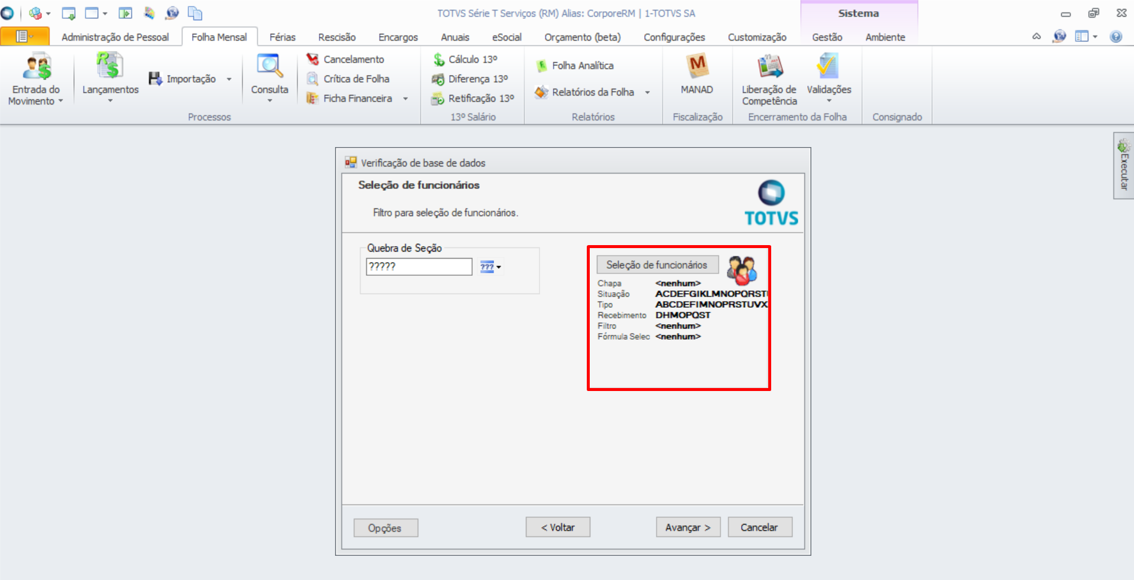
Task: Click the TOTVS logo in title bar
Action: [x=7, y=13]
